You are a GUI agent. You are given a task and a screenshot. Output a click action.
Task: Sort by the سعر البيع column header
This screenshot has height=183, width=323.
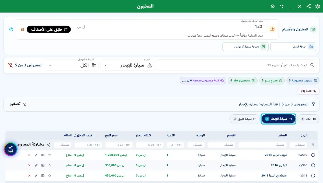click(111, 135)
